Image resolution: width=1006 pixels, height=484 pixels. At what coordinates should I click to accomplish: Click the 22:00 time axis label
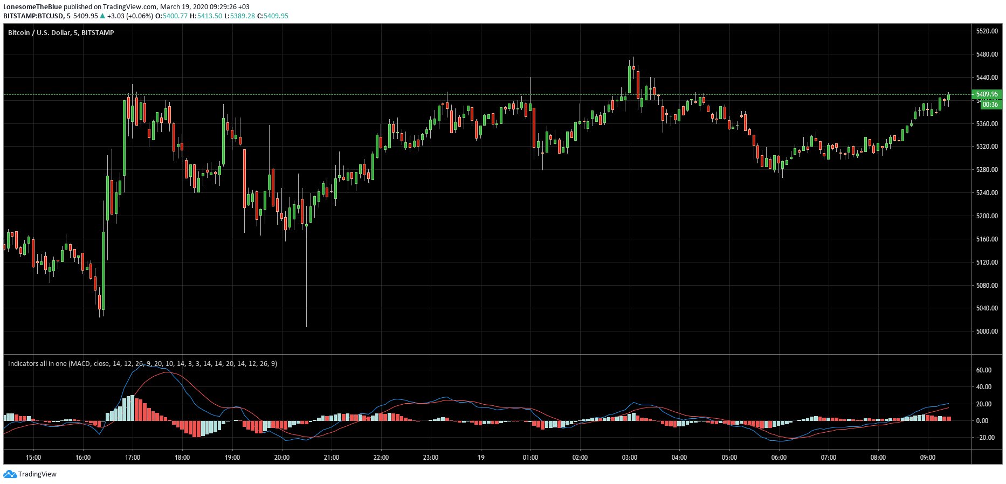pos(381,458)
